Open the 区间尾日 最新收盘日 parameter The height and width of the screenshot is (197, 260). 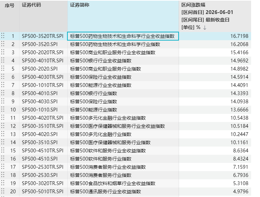coord(205,20)
